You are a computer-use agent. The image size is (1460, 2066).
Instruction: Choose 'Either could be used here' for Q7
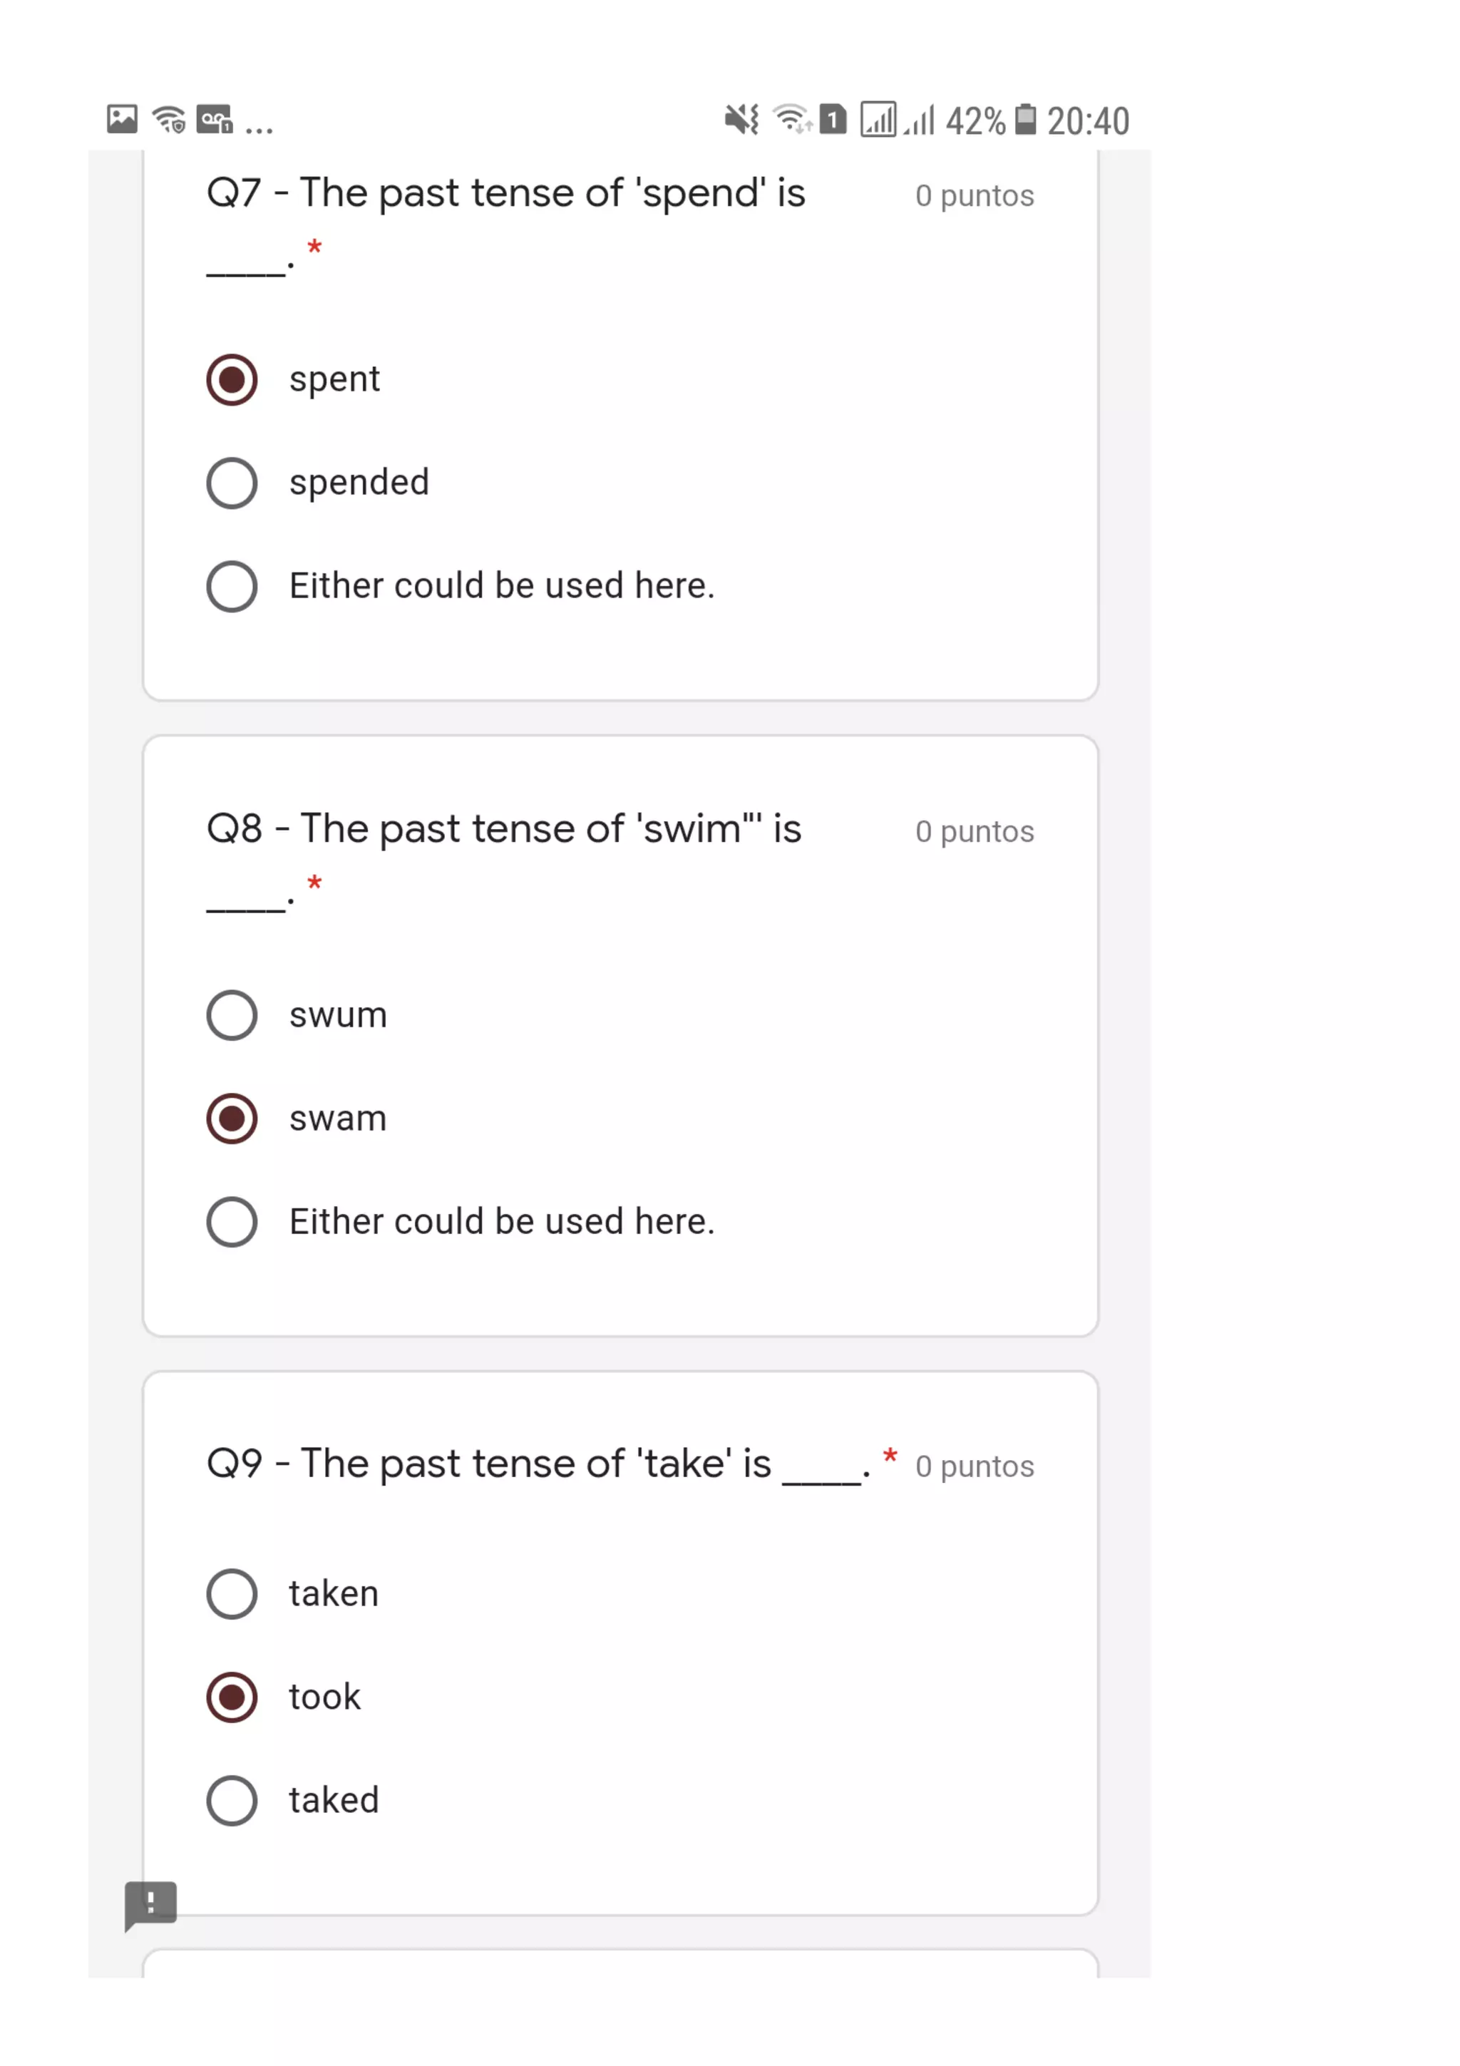coord(232,587)
